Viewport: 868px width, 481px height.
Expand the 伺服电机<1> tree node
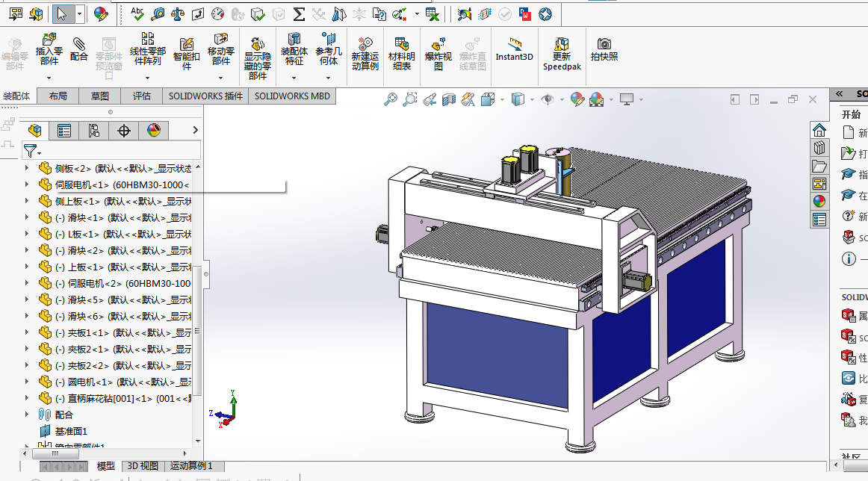pos(27,184)
